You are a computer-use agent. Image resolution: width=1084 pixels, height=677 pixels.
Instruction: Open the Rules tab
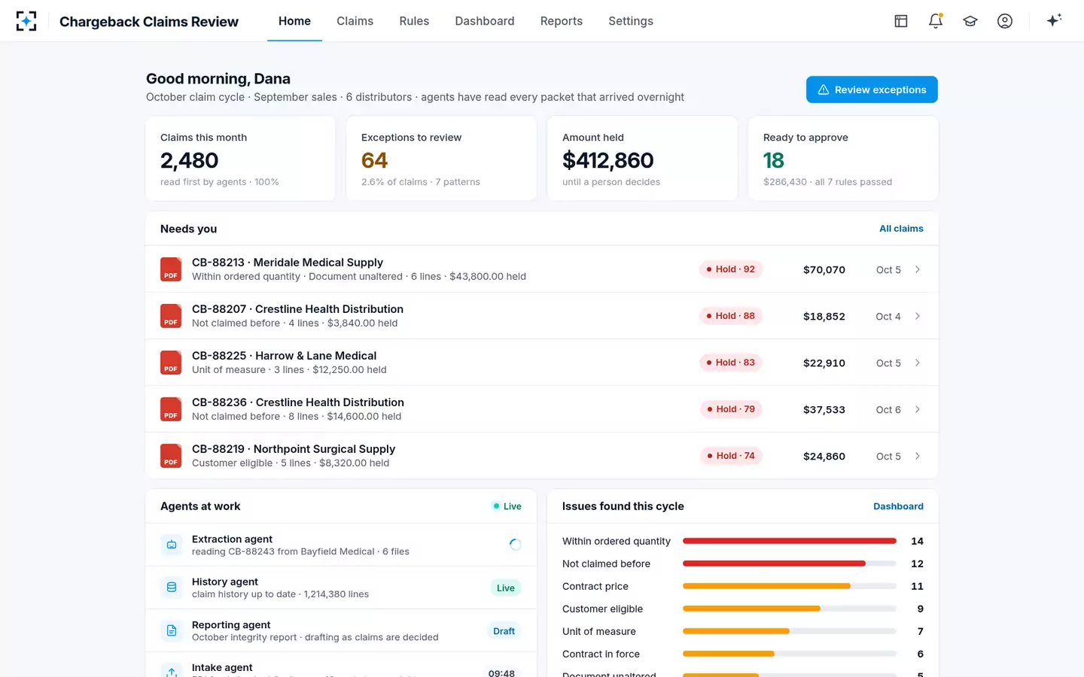pyautogui.click(x=414, y=21)
